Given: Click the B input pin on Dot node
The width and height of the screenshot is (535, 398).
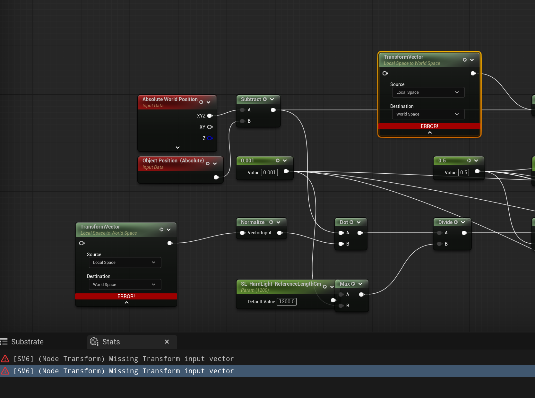Looking at the screenshot, I should pyautogui.click(x=341, y=244).
